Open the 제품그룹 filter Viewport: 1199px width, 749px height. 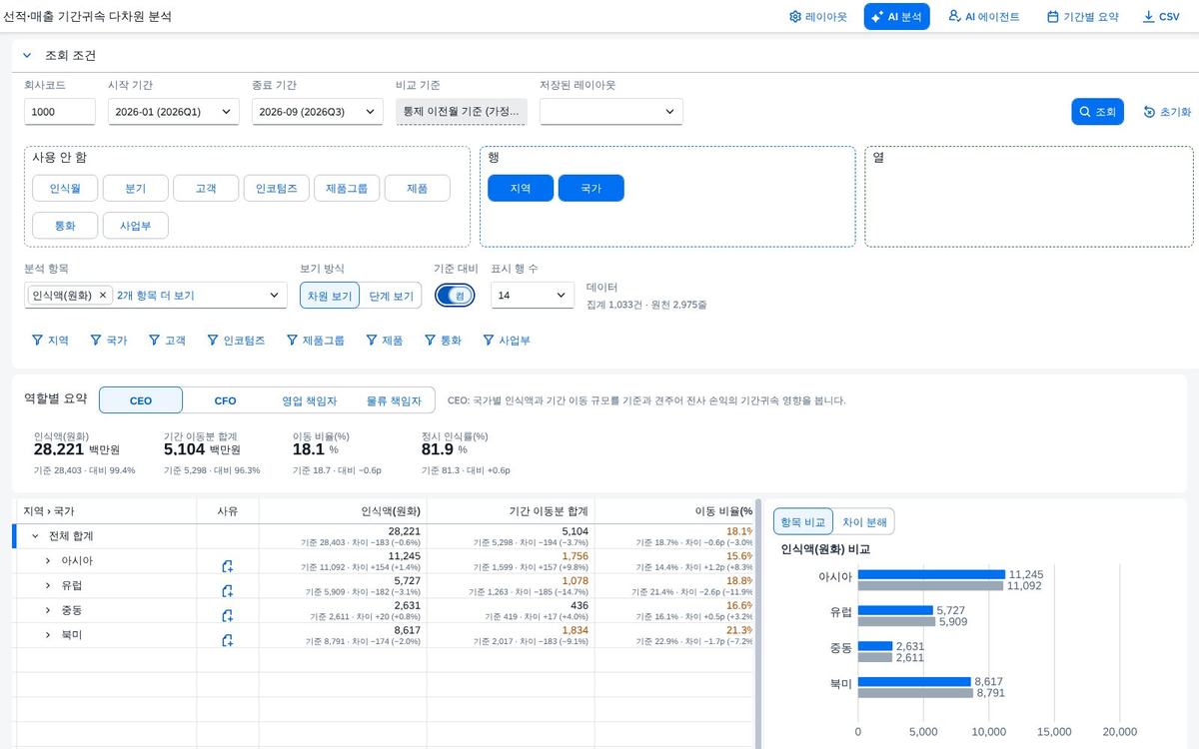click(x=315, y=341)
